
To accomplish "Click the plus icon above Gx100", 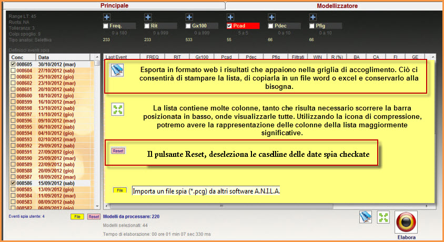I will tap(189, 17).
